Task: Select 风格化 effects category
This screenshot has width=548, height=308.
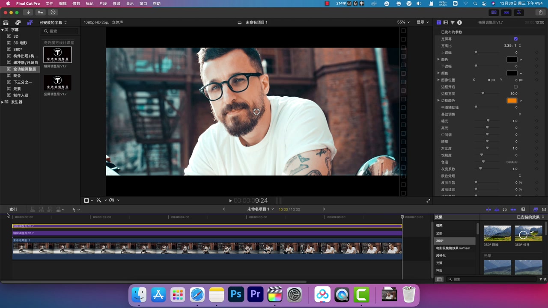Action: click(x=441, y=256)
